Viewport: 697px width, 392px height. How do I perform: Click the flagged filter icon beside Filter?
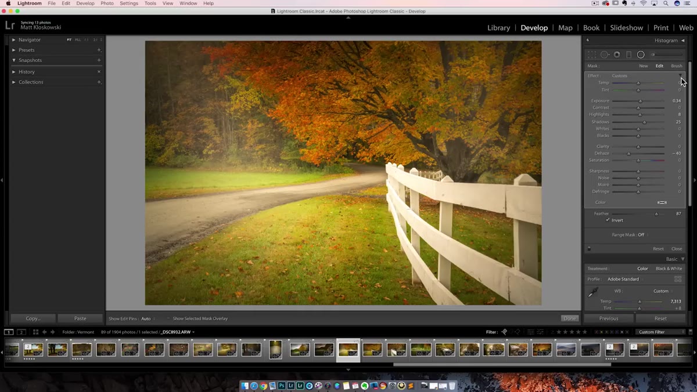tap(504, 332)
